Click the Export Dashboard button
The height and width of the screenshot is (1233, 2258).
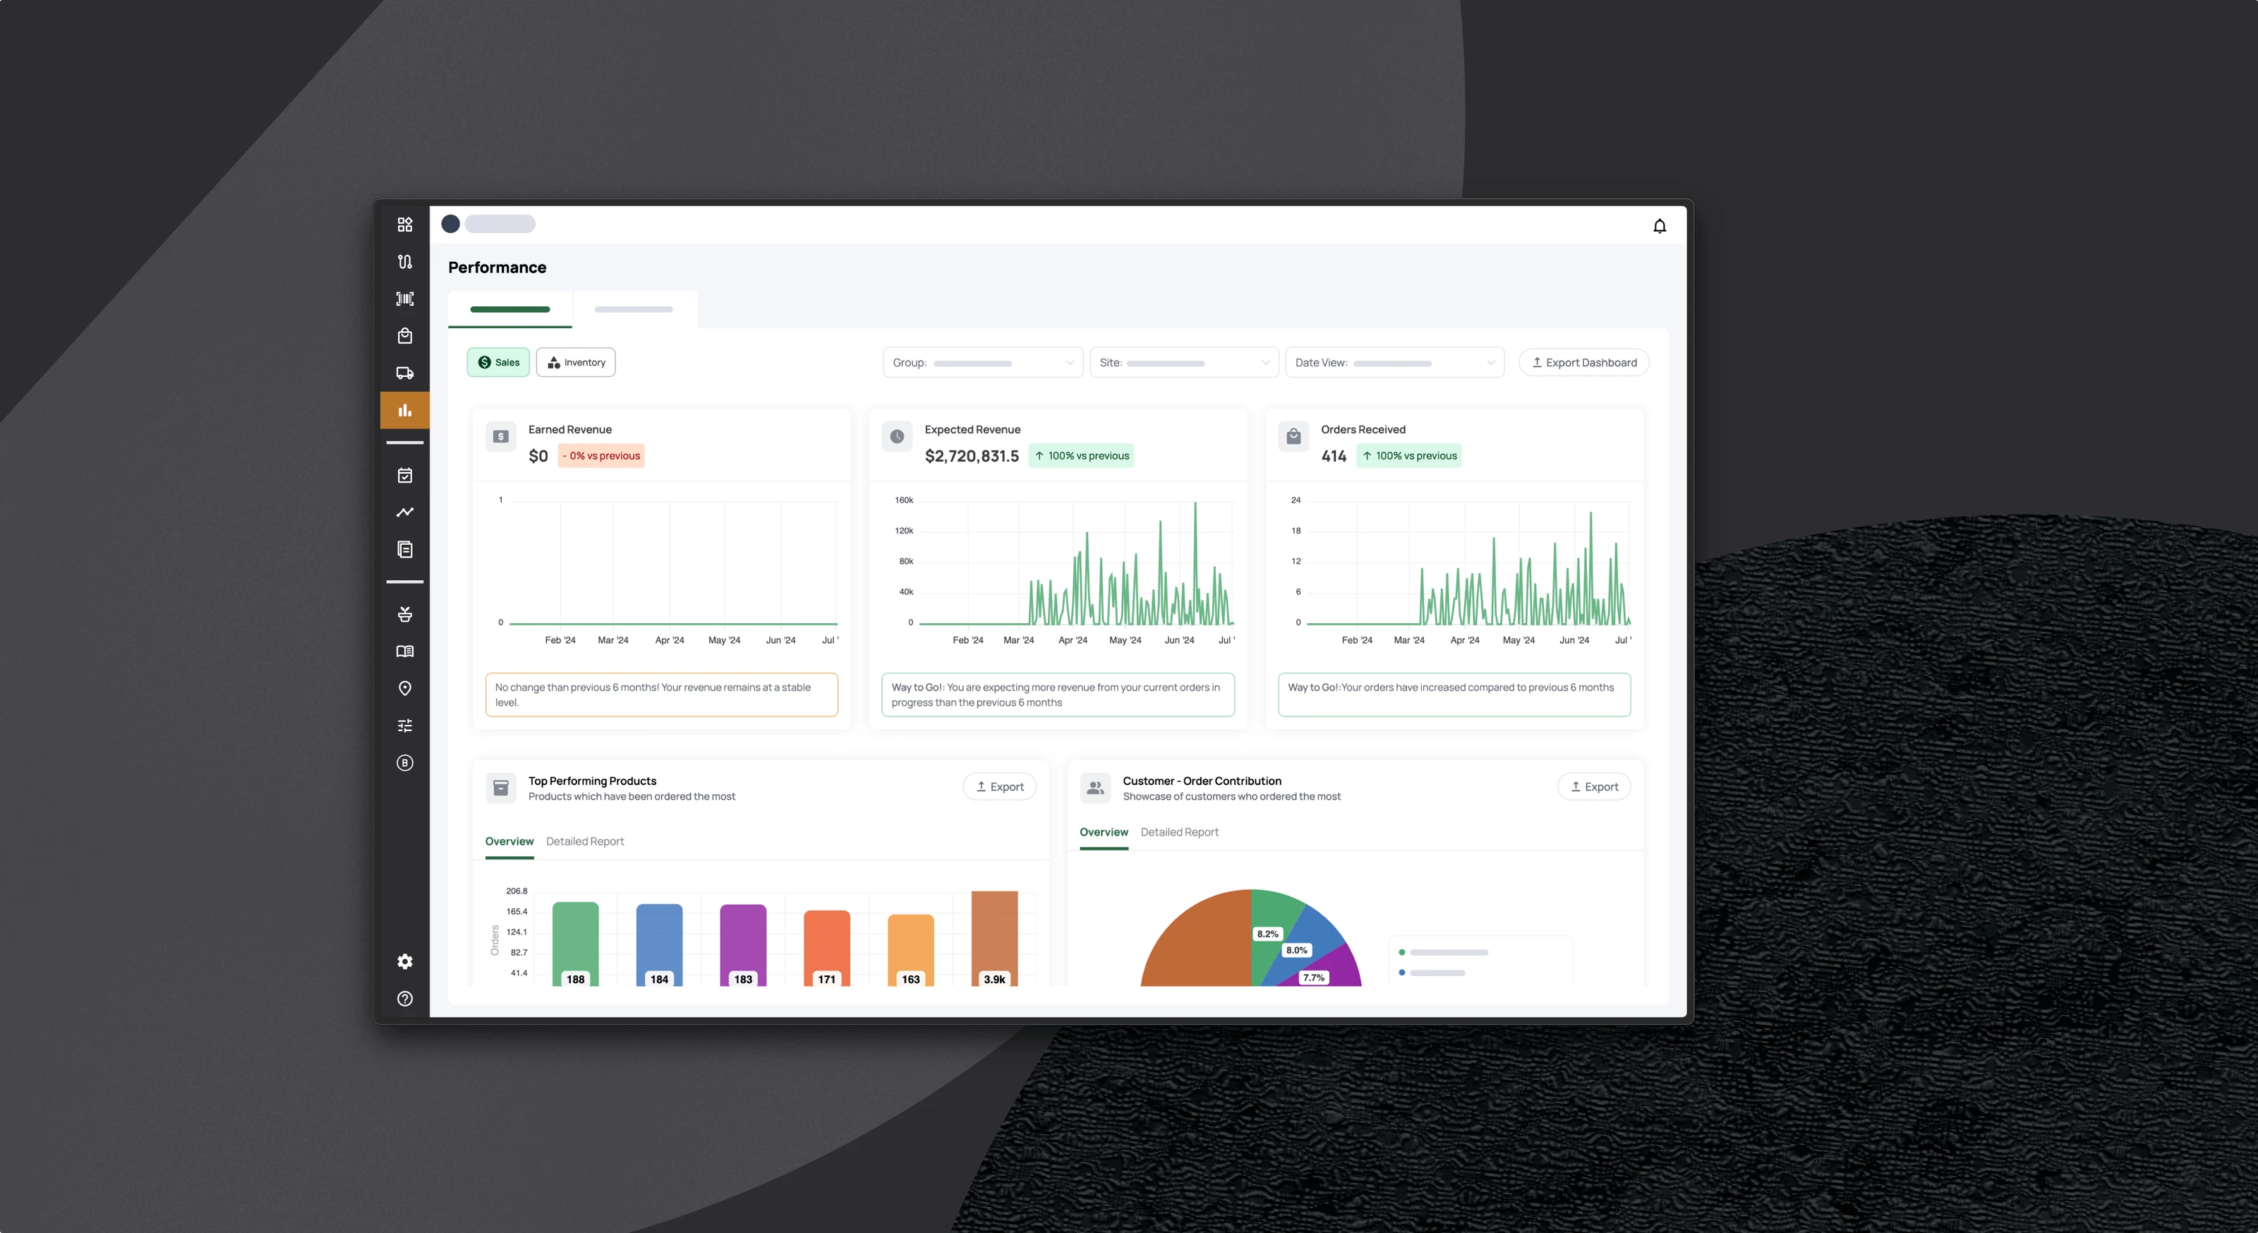pos(1583,362)
